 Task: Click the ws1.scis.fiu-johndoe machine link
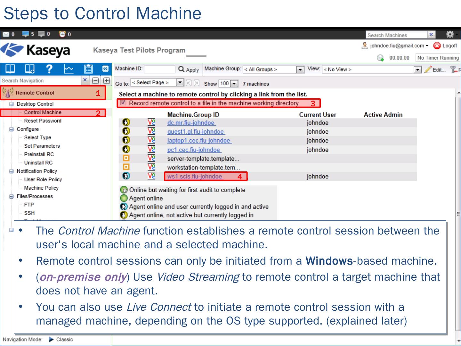pos(195,177)
